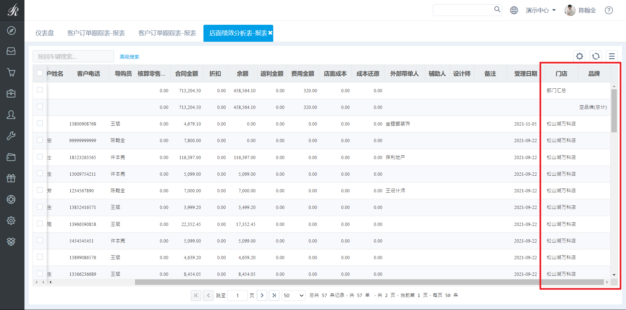Screen dimensions: 626x310
Task: Open the folder sidebar icon
Action: tap(11, 157)
